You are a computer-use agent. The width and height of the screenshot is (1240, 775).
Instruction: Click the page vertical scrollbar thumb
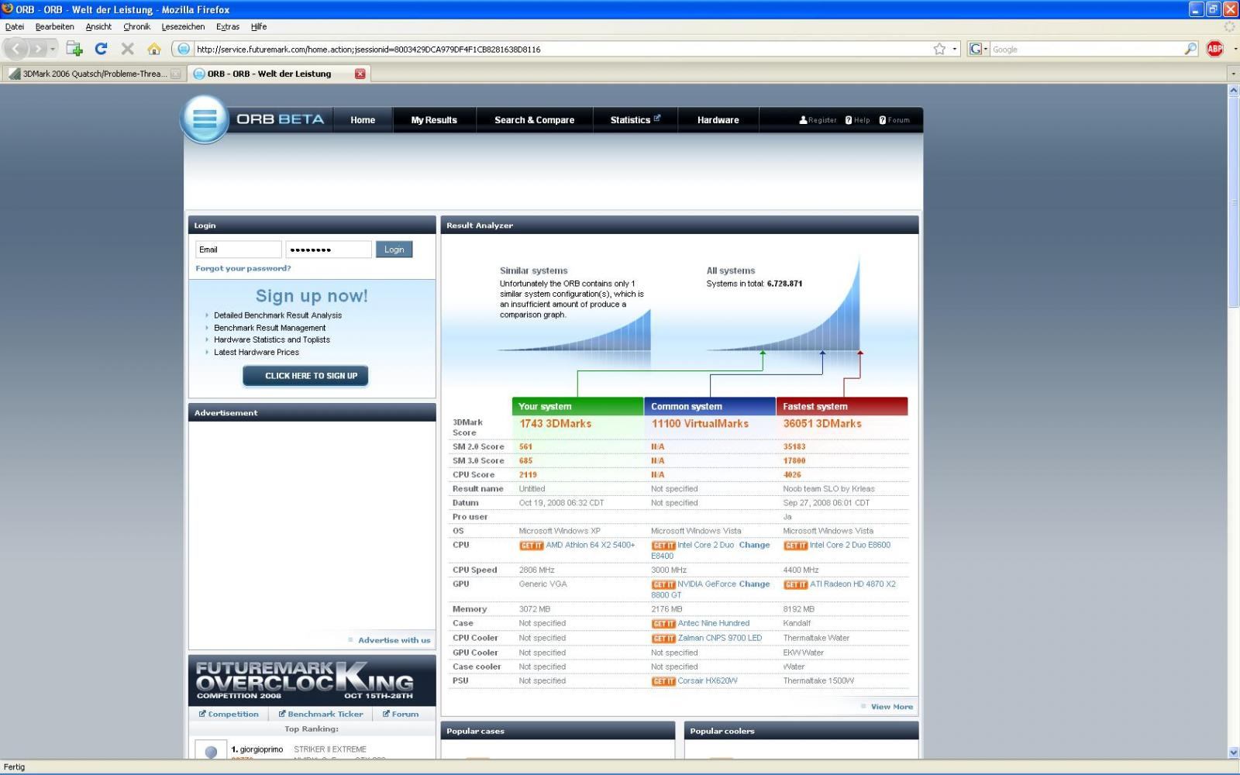coord(1233,201)
